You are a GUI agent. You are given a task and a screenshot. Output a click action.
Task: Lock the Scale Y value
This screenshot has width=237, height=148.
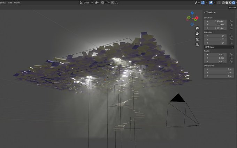tap(231, 58)
